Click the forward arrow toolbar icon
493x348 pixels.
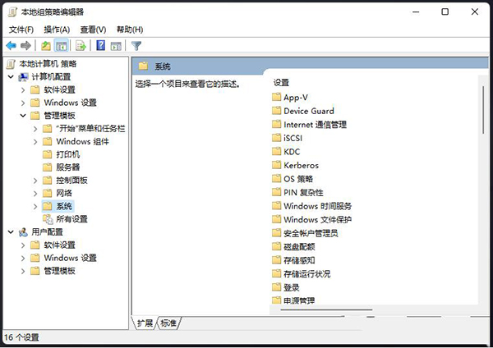26,45
